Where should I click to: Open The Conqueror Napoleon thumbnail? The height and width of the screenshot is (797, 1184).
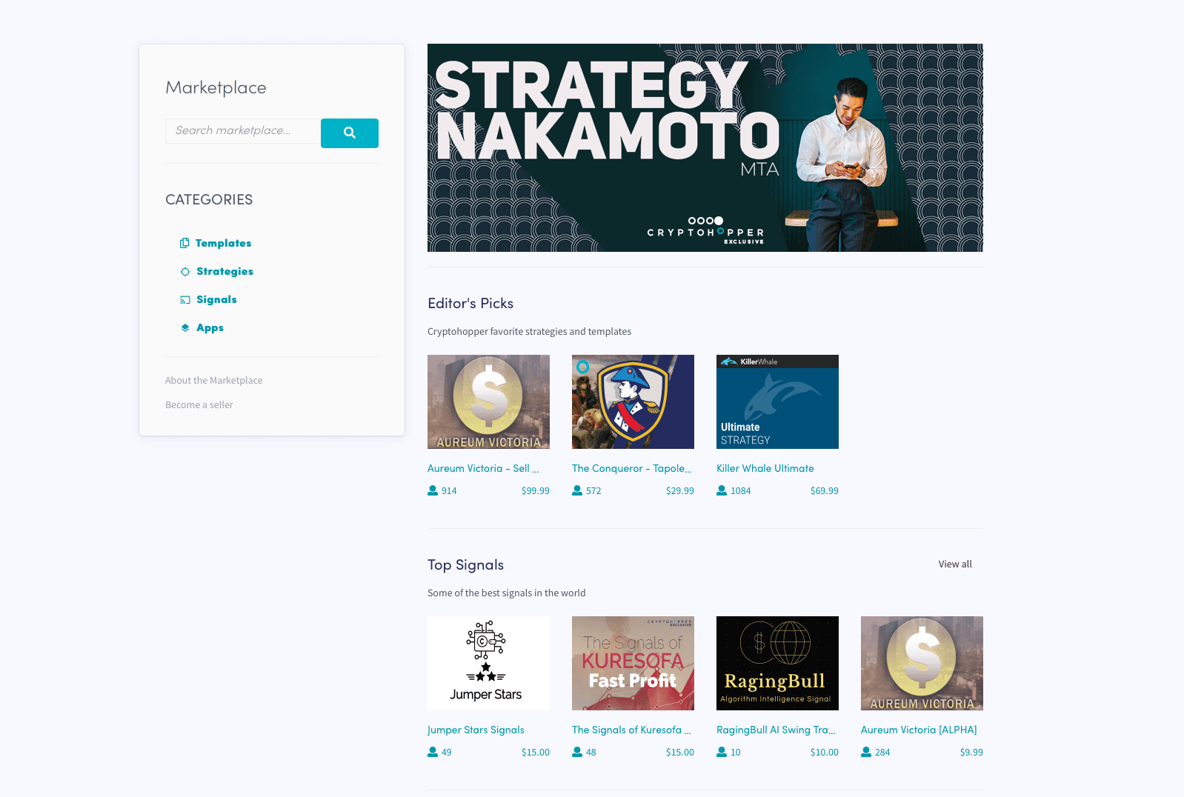[x=633, y=401]
